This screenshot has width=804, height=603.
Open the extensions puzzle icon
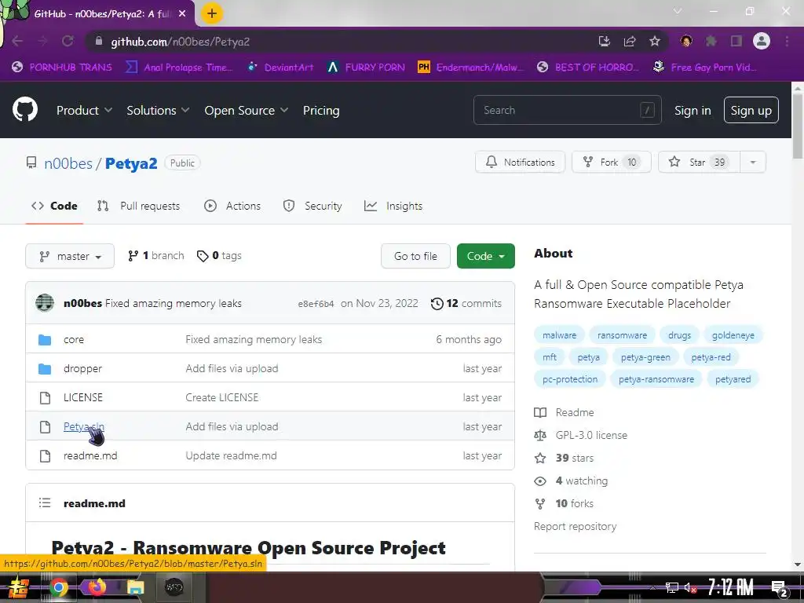click(711, 41)
